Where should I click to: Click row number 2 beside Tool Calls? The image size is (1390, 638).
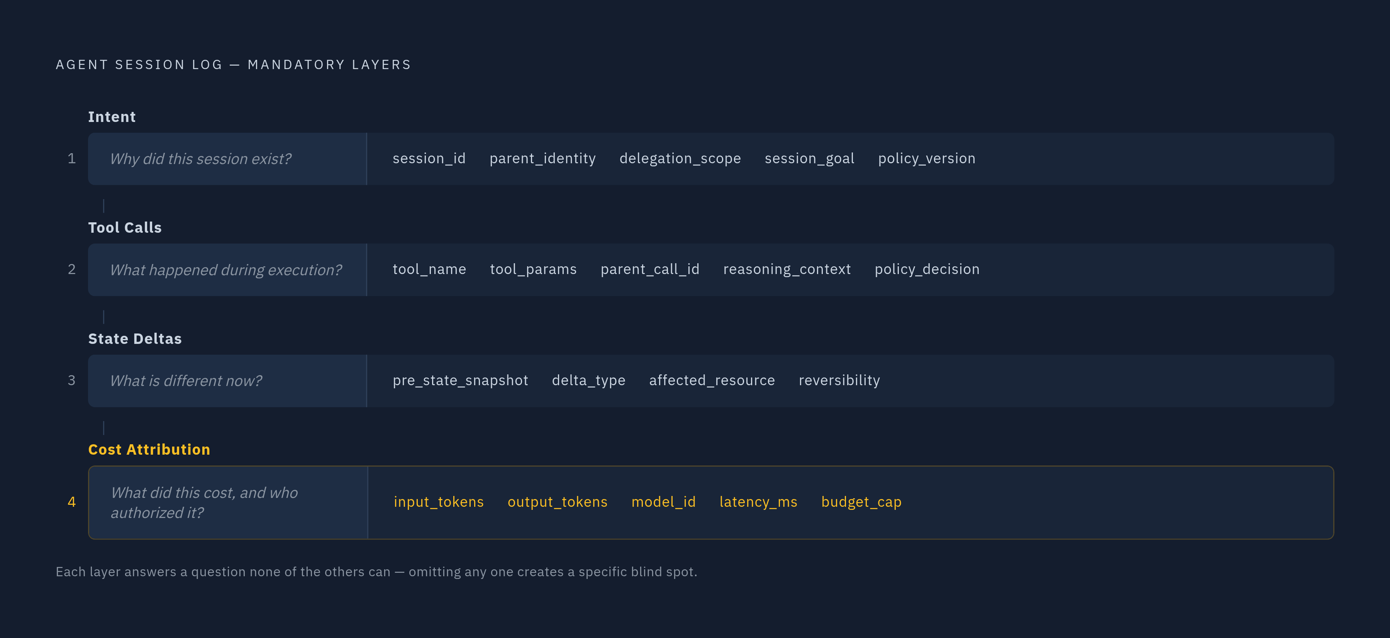click(71, 269)
